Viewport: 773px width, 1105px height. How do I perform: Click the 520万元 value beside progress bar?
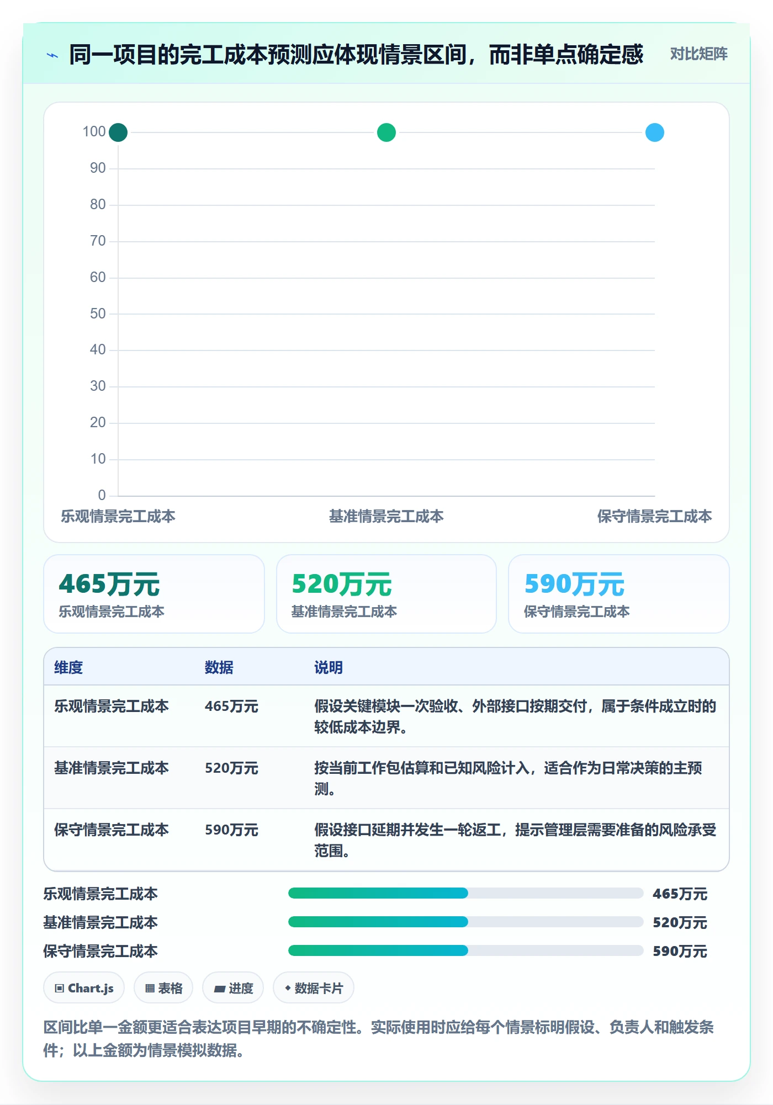click(680, 923)
